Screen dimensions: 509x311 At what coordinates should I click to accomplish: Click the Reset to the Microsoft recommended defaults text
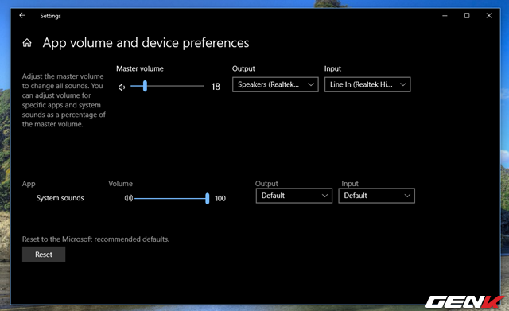click(95, 239)
